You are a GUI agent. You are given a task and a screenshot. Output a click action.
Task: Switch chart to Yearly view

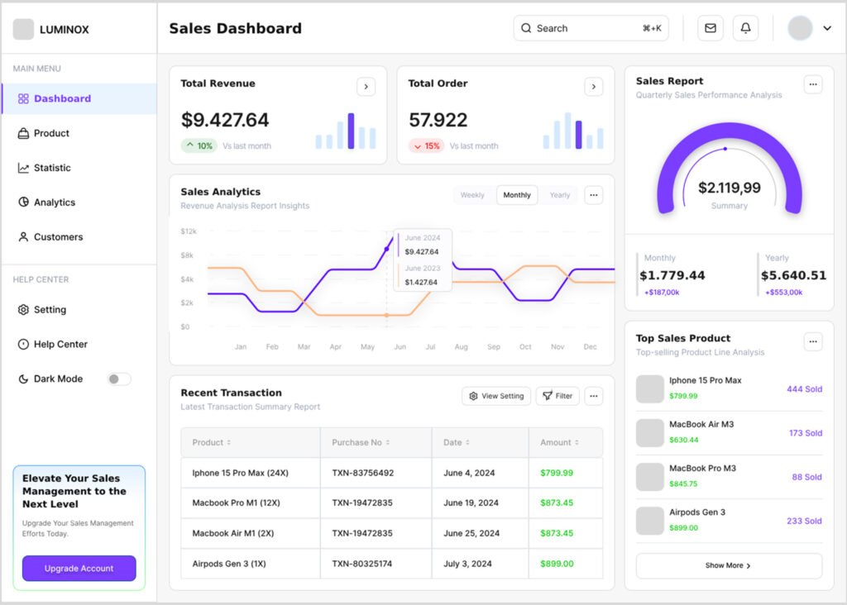560,195
